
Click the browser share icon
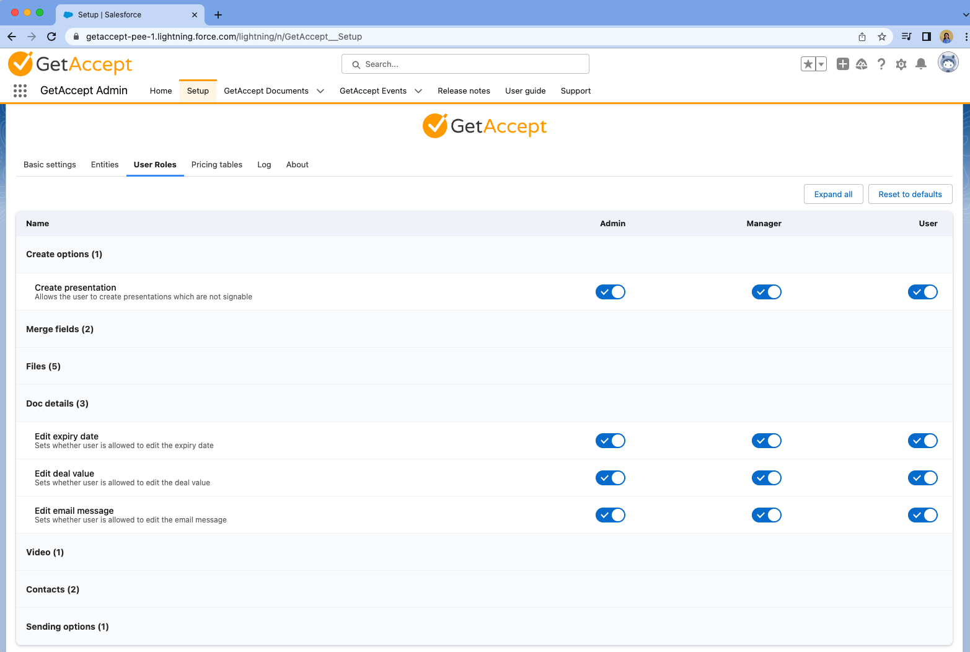pyautogui.click(x=862, y=37)
